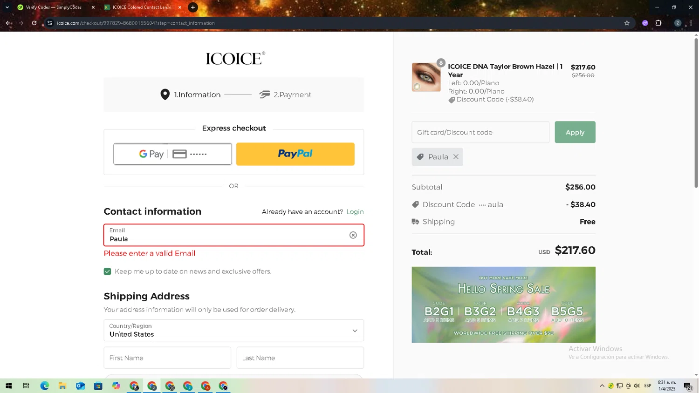This screenshot has width=699, height=393.
Task: Go to the 2.Payment step
Action: pyautogui.click(x=292, y=95)
